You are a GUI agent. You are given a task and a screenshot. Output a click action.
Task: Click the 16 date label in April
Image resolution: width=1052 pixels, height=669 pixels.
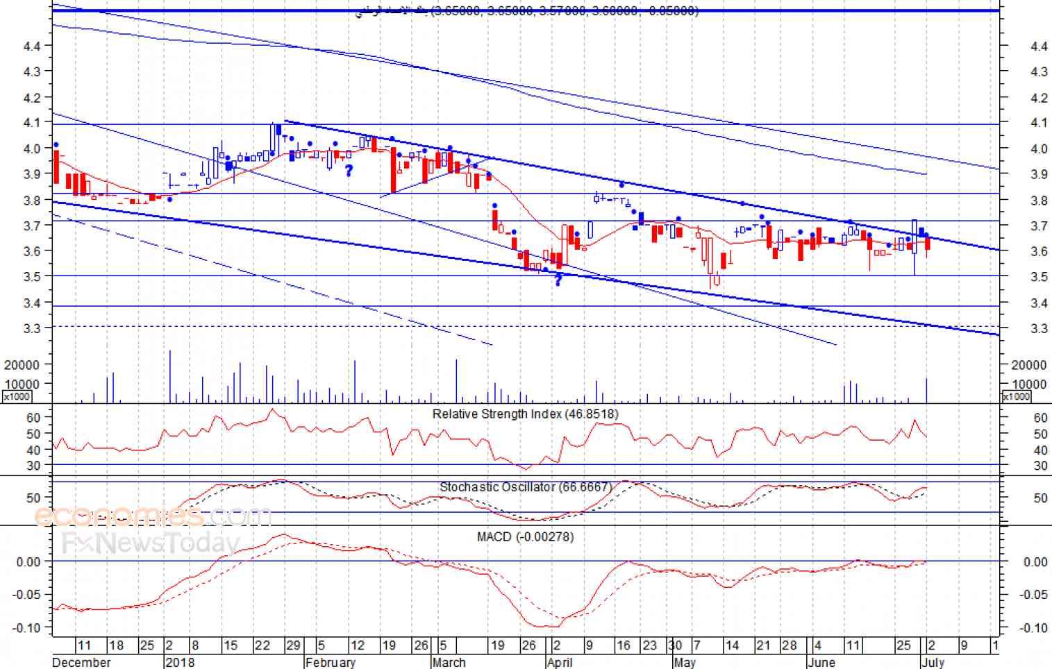[x=624, y=645]
